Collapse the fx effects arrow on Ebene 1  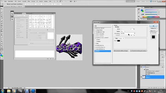164,67
